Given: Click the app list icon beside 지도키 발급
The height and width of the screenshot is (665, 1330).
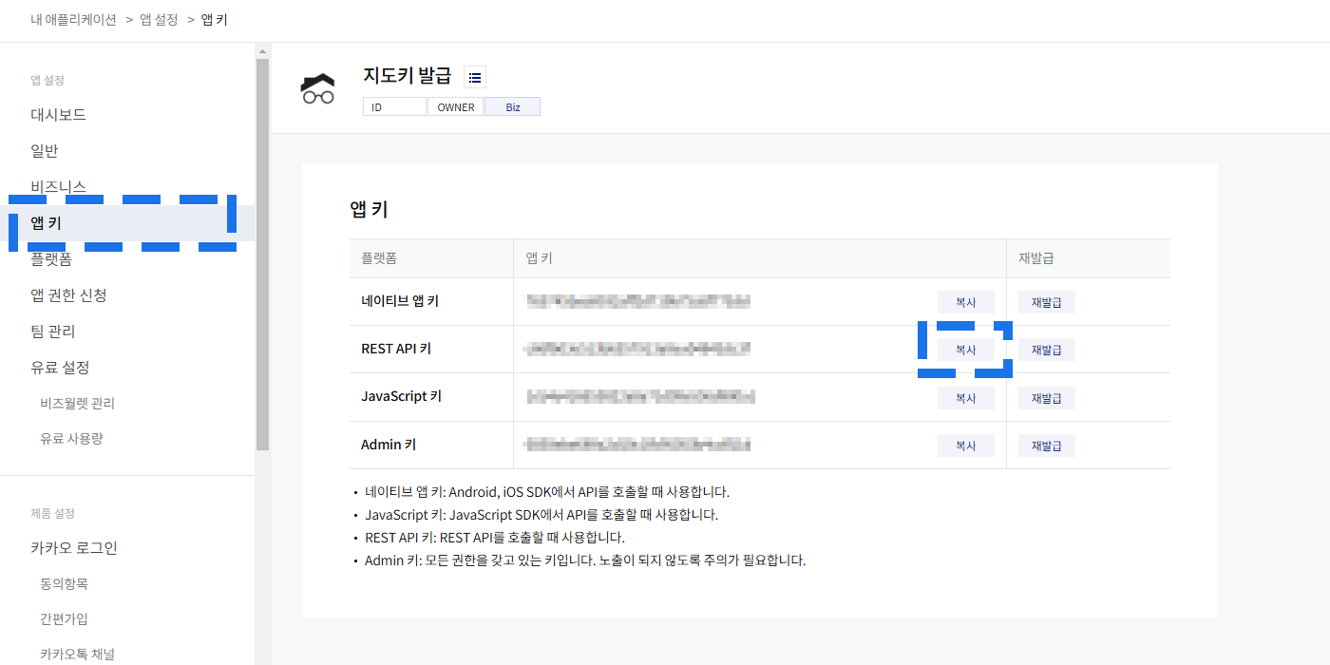Looking at the screenshot, I should [475, 78].
